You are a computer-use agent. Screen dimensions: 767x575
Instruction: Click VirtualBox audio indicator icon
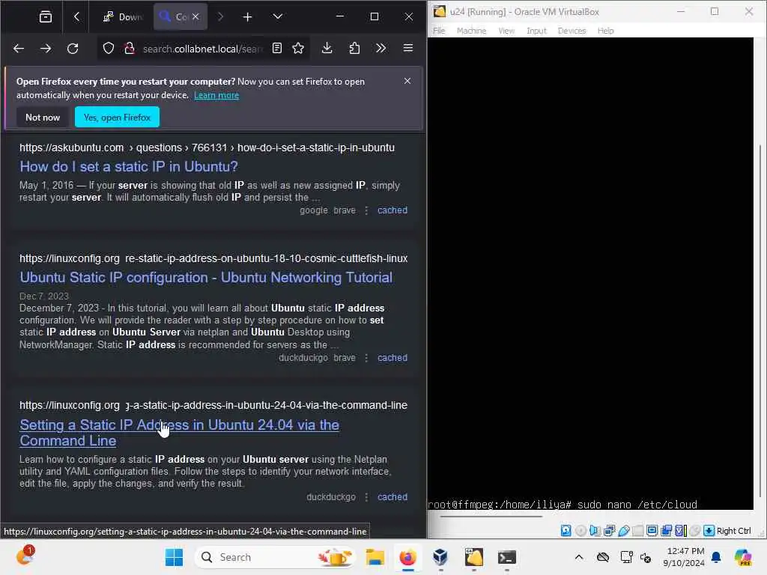tap(595, 531)
